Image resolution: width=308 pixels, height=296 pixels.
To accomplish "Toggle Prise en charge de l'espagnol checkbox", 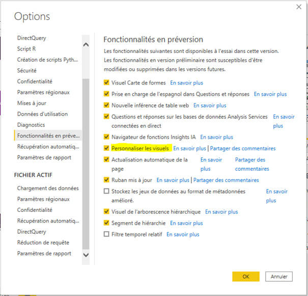I will [x=106, y=94].
